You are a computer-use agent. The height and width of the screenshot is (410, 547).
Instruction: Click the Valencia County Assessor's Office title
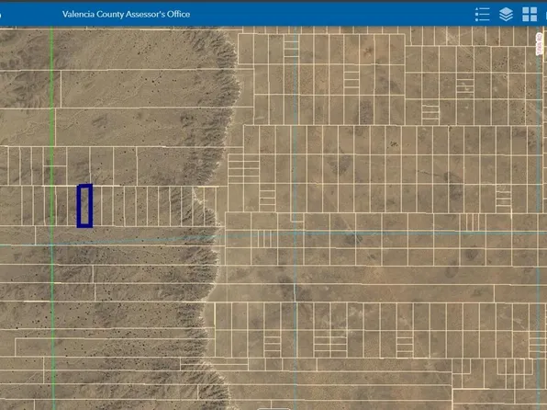127,15
